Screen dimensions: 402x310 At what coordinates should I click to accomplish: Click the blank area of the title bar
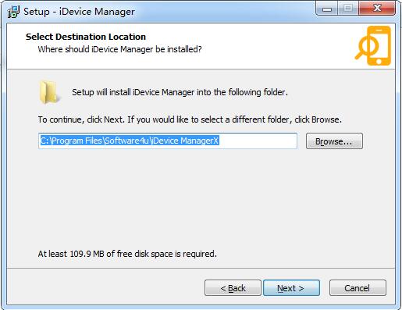[224, 12]
